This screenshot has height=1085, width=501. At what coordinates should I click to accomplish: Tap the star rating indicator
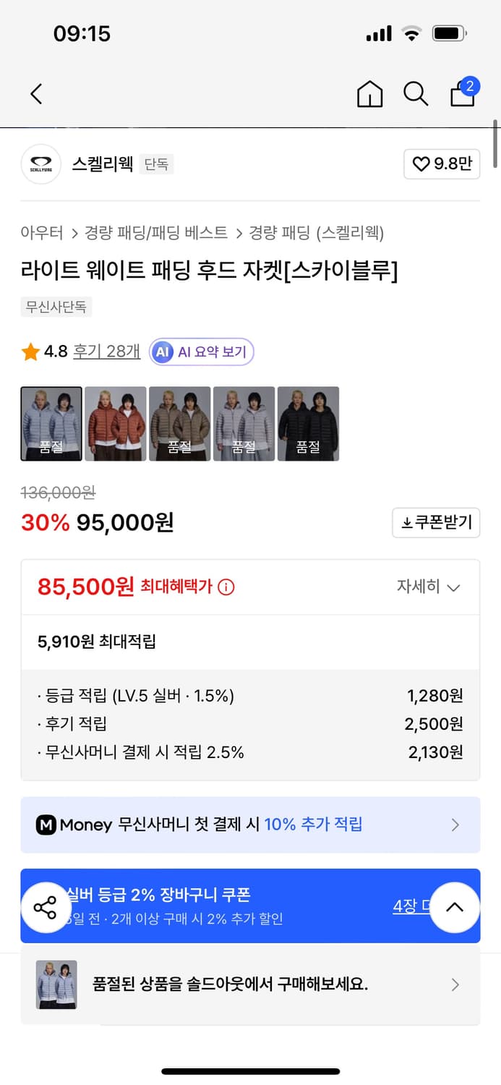30,353
